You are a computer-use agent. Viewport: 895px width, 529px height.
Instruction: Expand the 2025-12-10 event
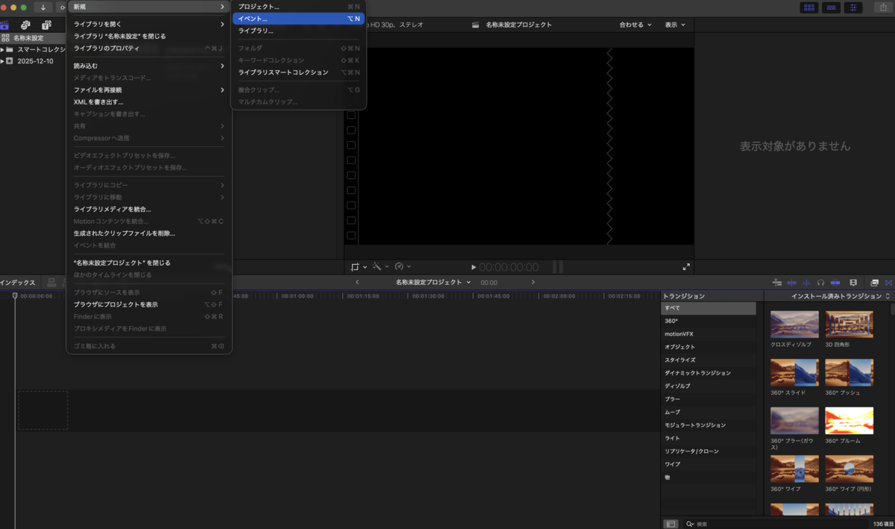[2, 61]
